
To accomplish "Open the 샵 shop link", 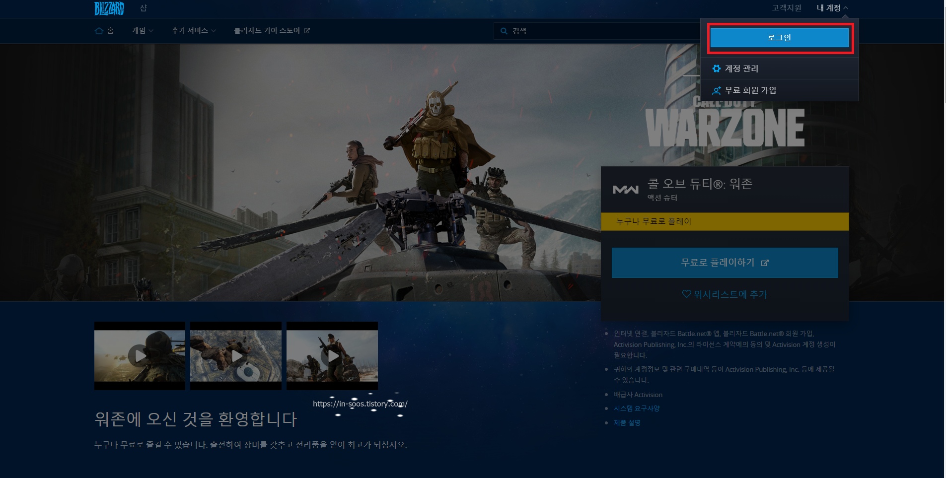I will [144, 8].
